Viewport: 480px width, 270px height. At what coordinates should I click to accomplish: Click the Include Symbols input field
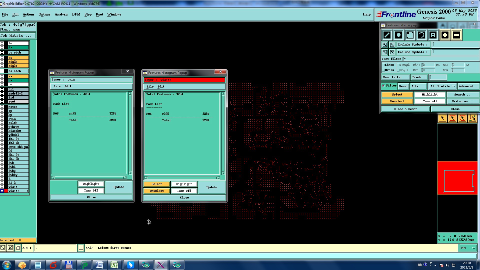455,45
